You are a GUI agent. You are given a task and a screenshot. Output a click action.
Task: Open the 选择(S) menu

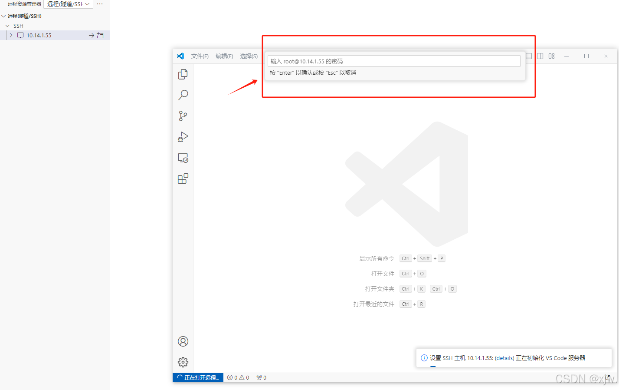pos(249,56)
